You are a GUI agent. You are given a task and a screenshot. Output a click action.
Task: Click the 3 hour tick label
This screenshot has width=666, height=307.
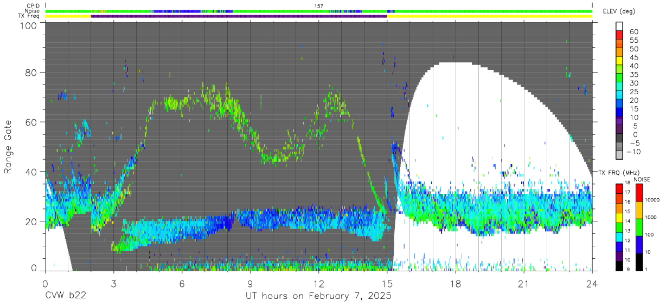pyautogui.click(x=113, y=284)
